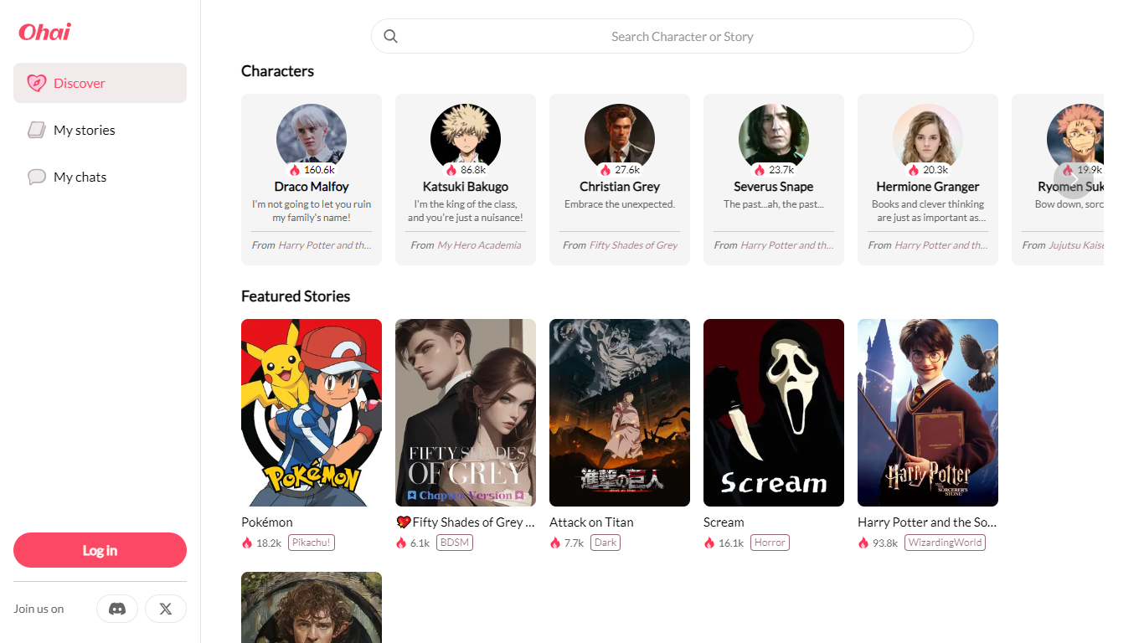Select the Christian Grey name
This screenshot has width=1144, height=643.
pos(620,187)
